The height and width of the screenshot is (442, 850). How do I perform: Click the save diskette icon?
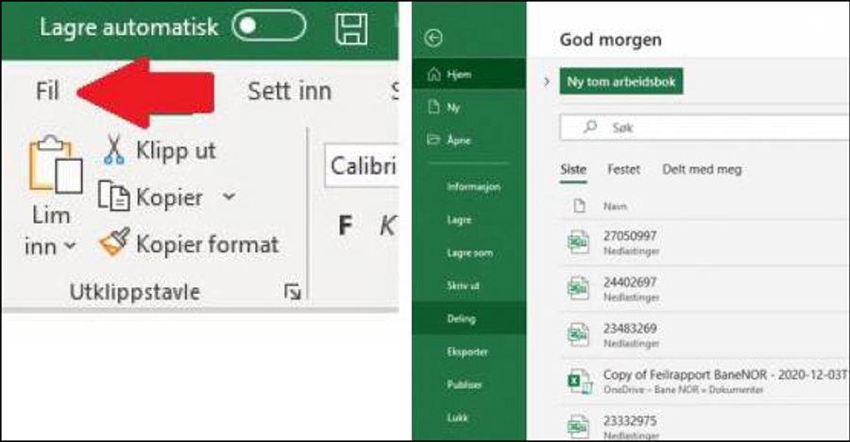coord(351,27)
